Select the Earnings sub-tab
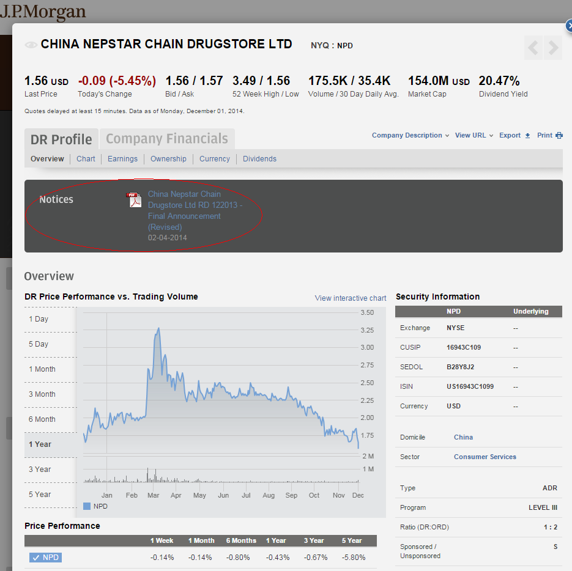Viewport: 572px width, 571px height. tap(122, 159)
